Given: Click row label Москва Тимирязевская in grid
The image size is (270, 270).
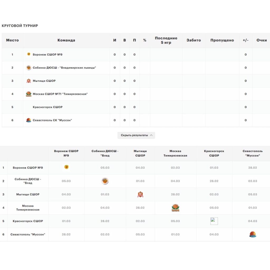Looking at the screenshot, I should (28, 208).
